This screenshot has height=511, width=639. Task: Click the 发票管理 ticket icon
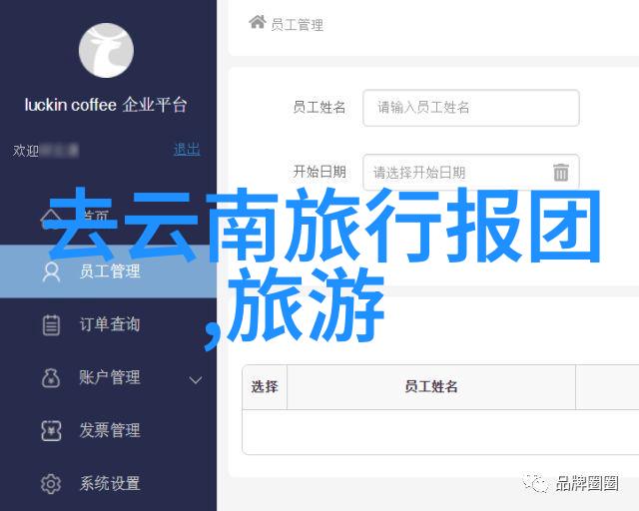click(51, 431)
